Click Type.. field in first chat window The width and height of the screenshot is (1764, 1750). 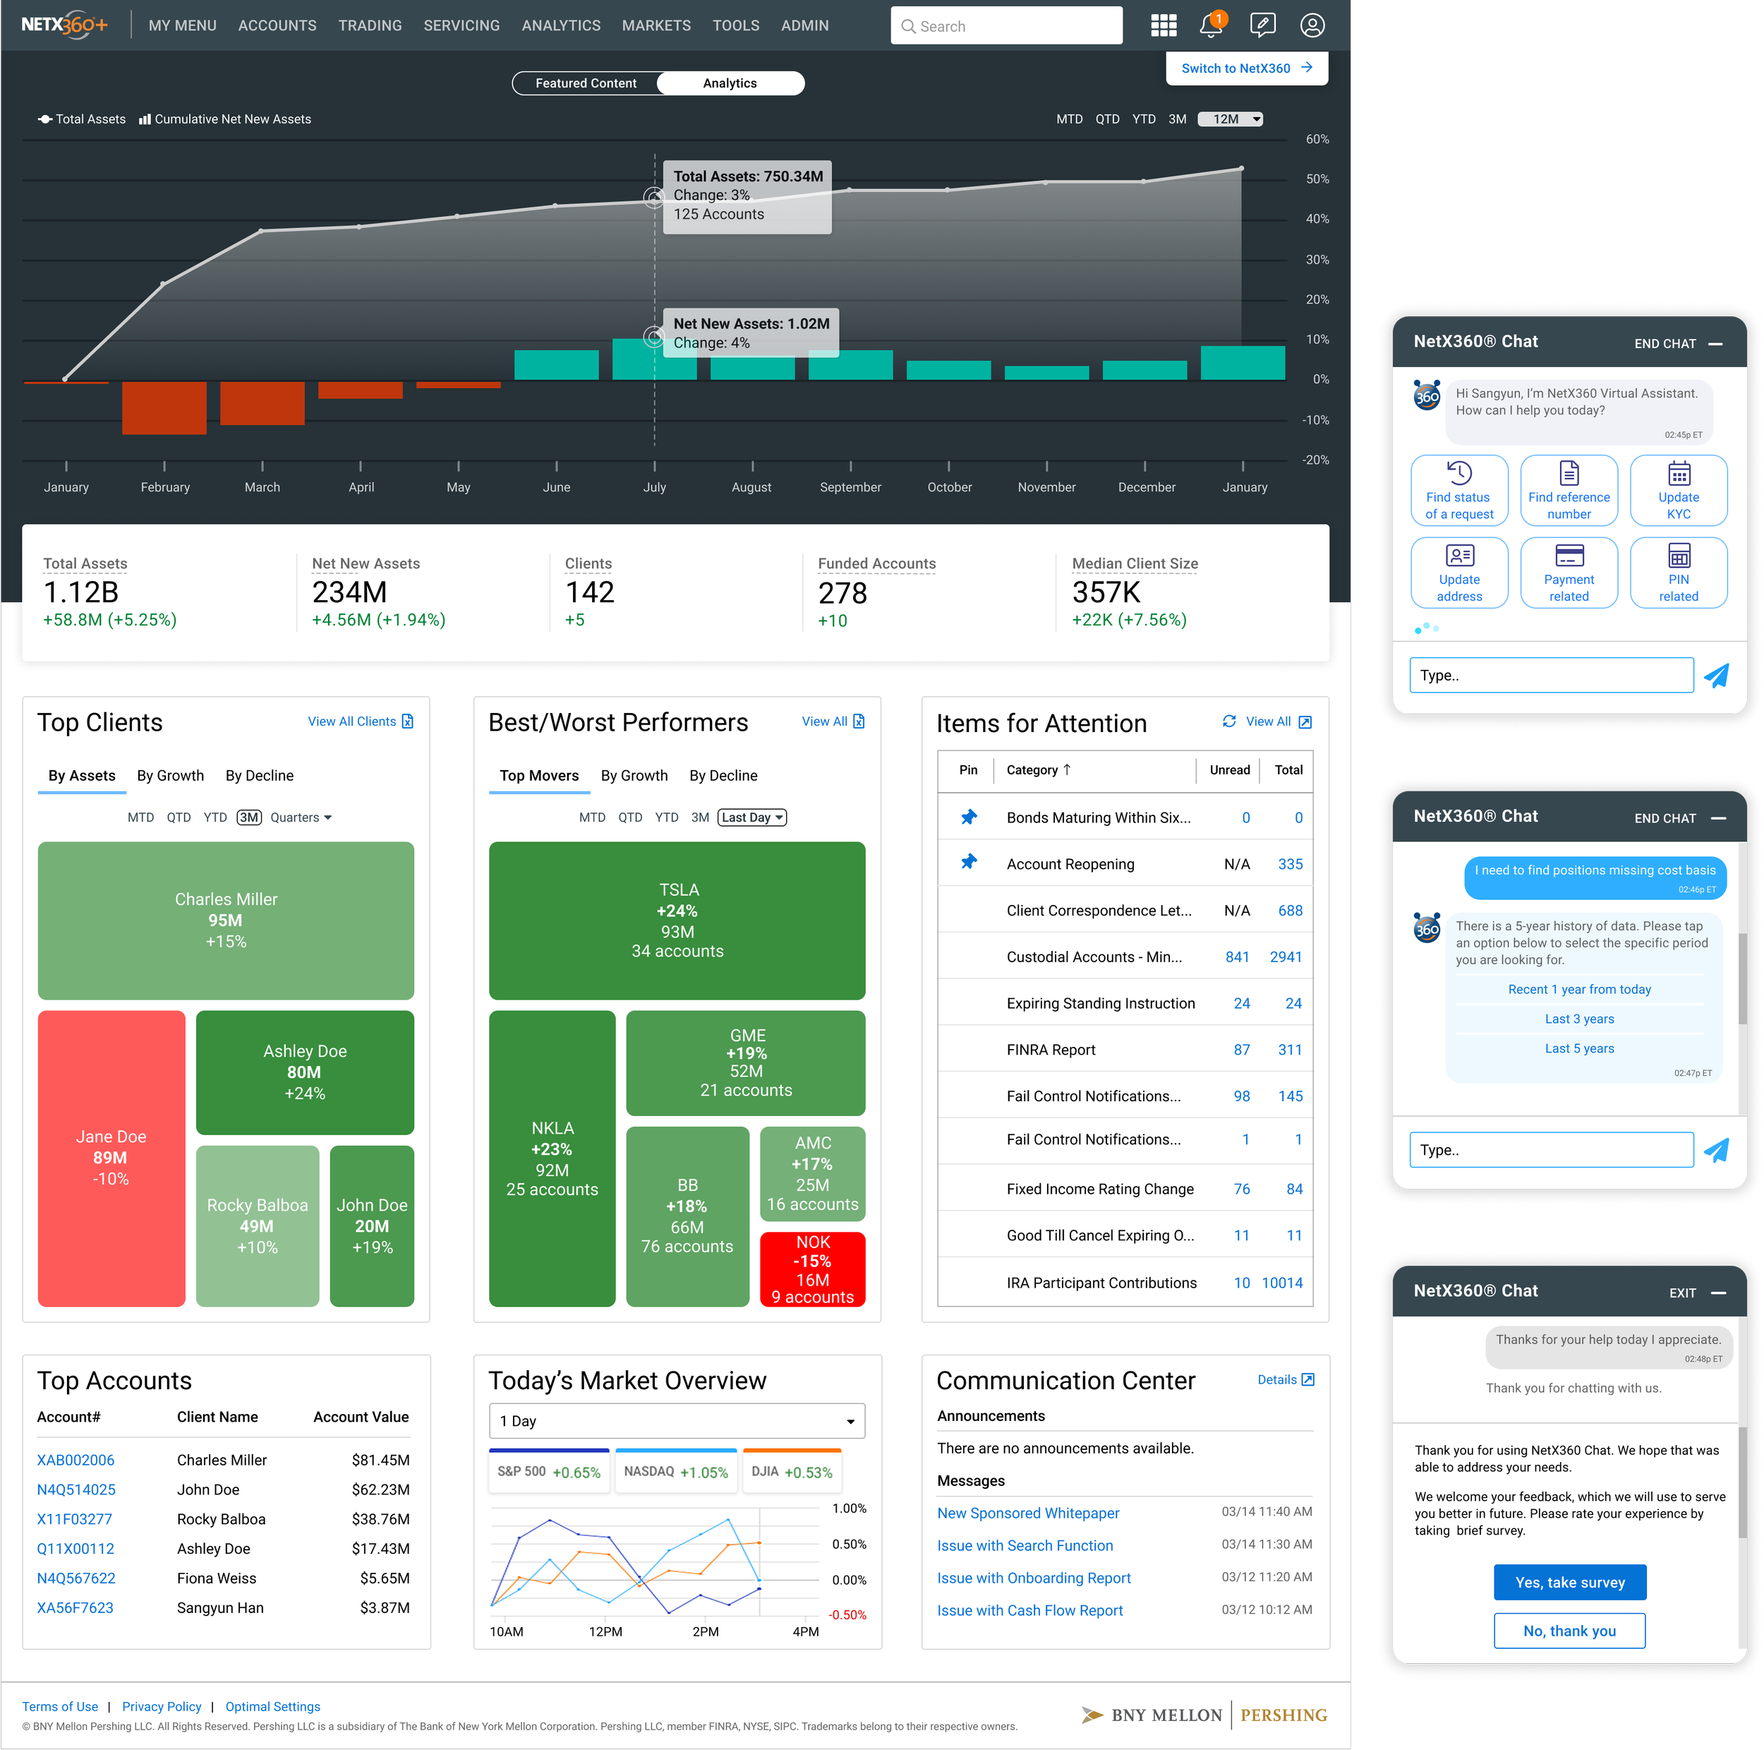pyautogui.click(x=1550, y=675)
